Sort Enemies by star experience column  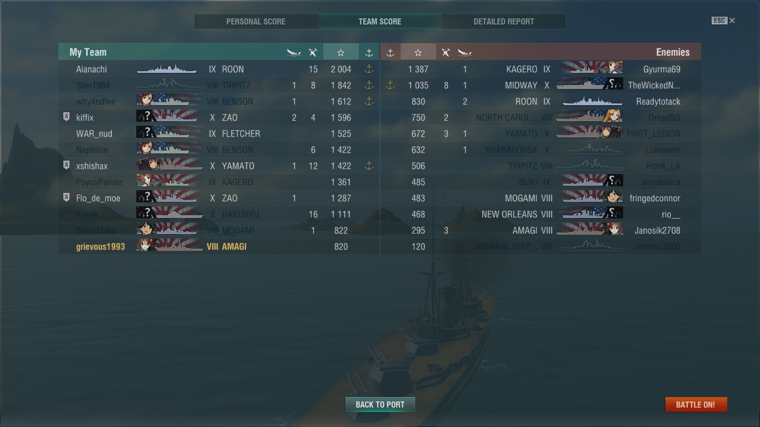point(418,52)
